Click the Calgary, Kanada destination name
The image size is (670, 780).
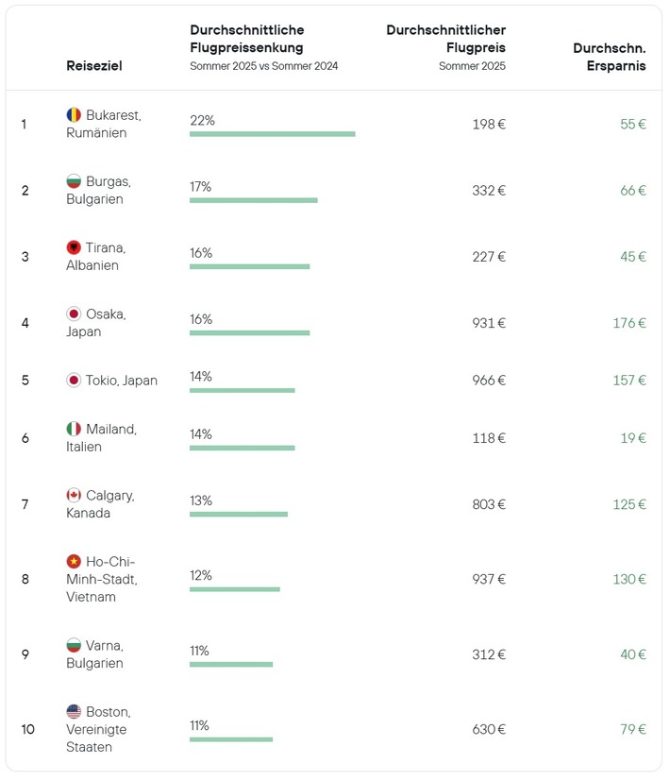tap(100, 504)
